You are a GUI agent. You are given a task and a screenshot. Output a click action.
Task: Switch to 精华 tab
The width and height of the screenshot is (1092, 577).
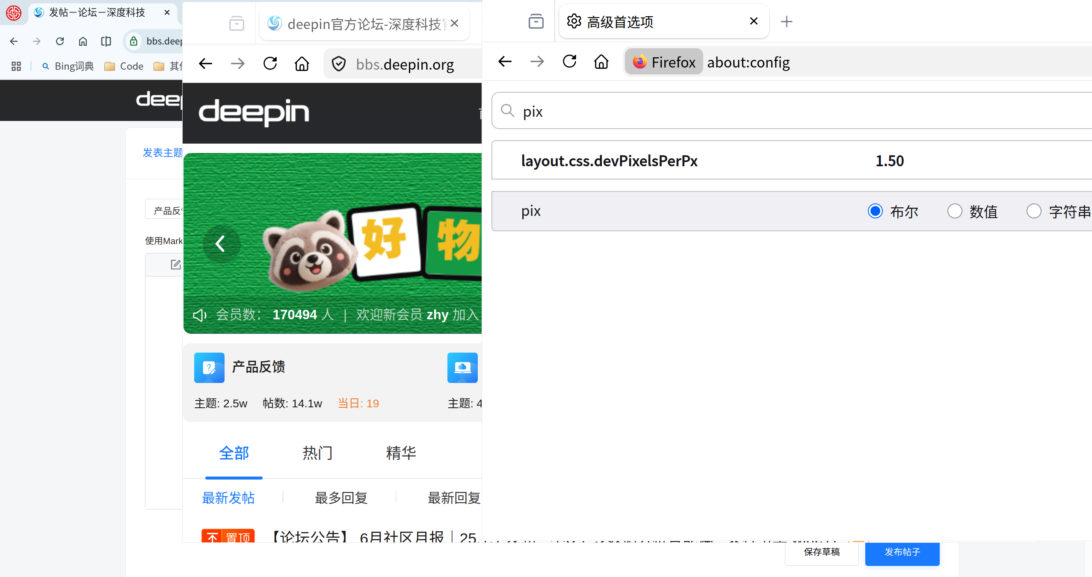401,453
